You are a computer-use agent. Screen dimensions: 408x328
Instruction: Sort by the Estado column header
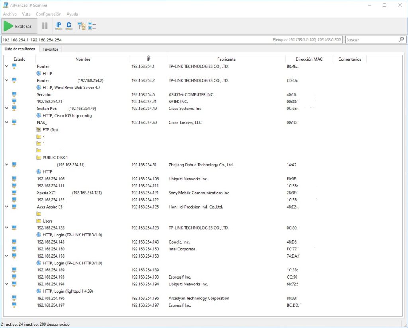20,59
